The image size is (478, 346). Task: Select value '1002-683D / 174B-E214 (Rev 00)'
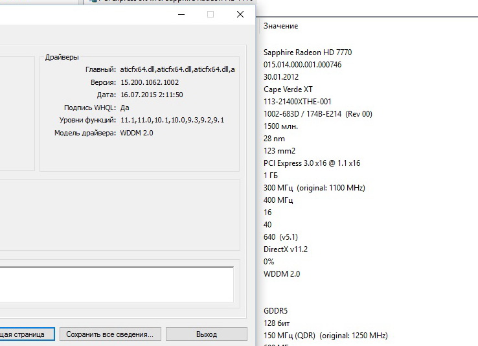pyautogui.click(x=318, y=114)
